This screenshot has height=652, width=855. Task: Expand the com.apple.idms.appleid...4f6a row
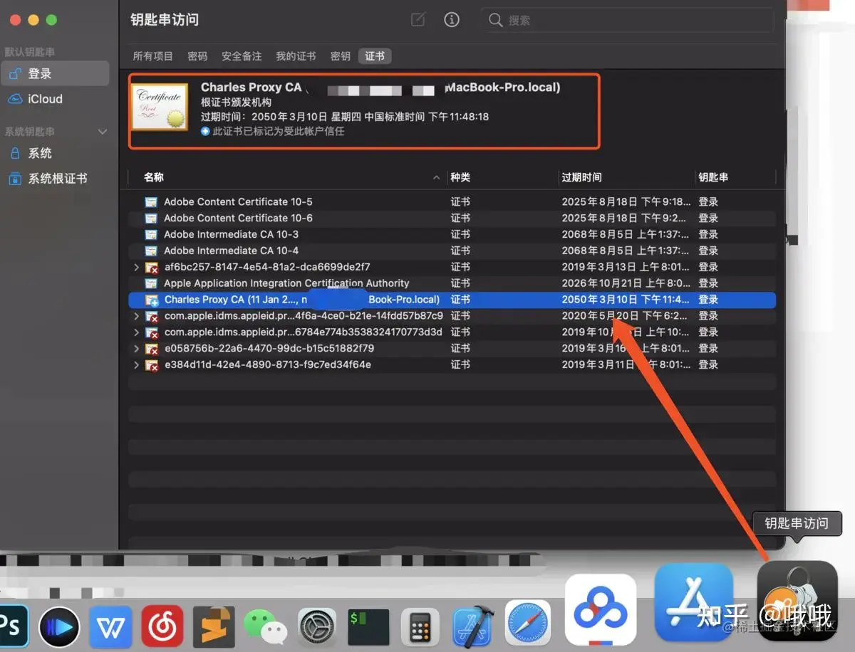pyautogui.click(x=136, y=316)
